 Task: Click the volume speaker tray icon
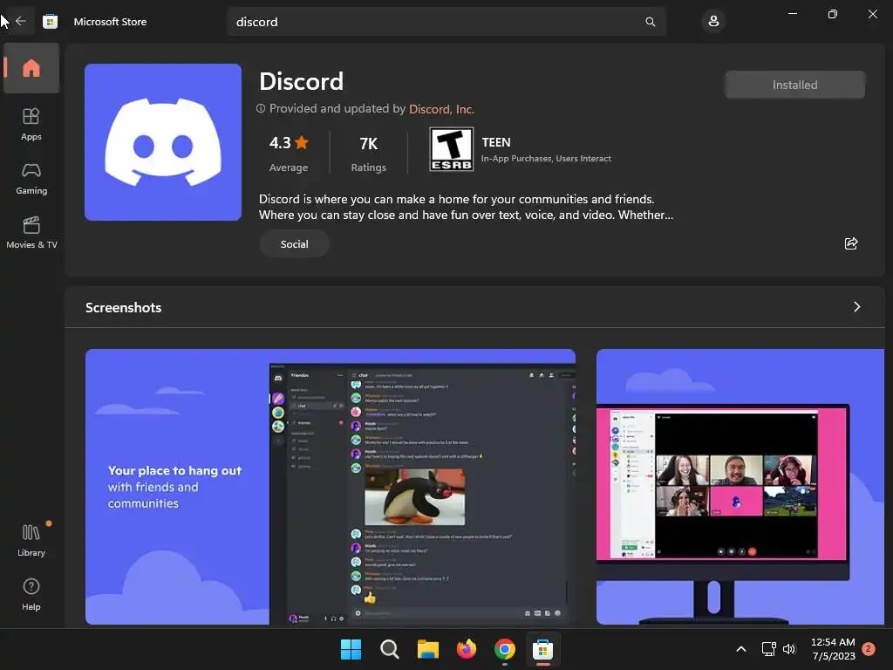[x=788, y=649]
